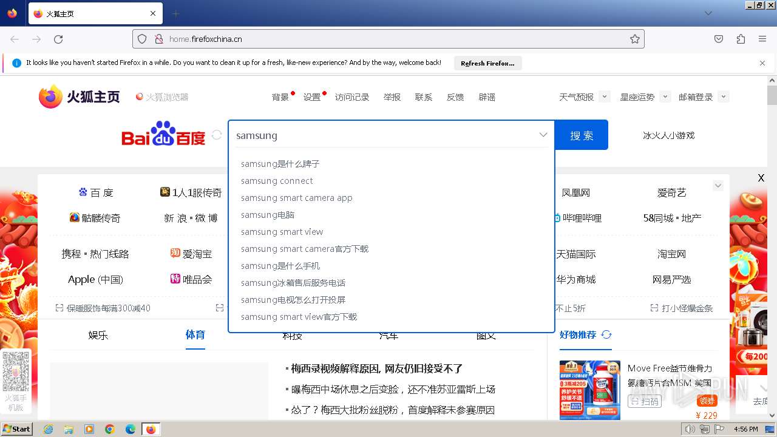Click the 火狐主页 logo
The image size is (777, 437).
point(80,97)
